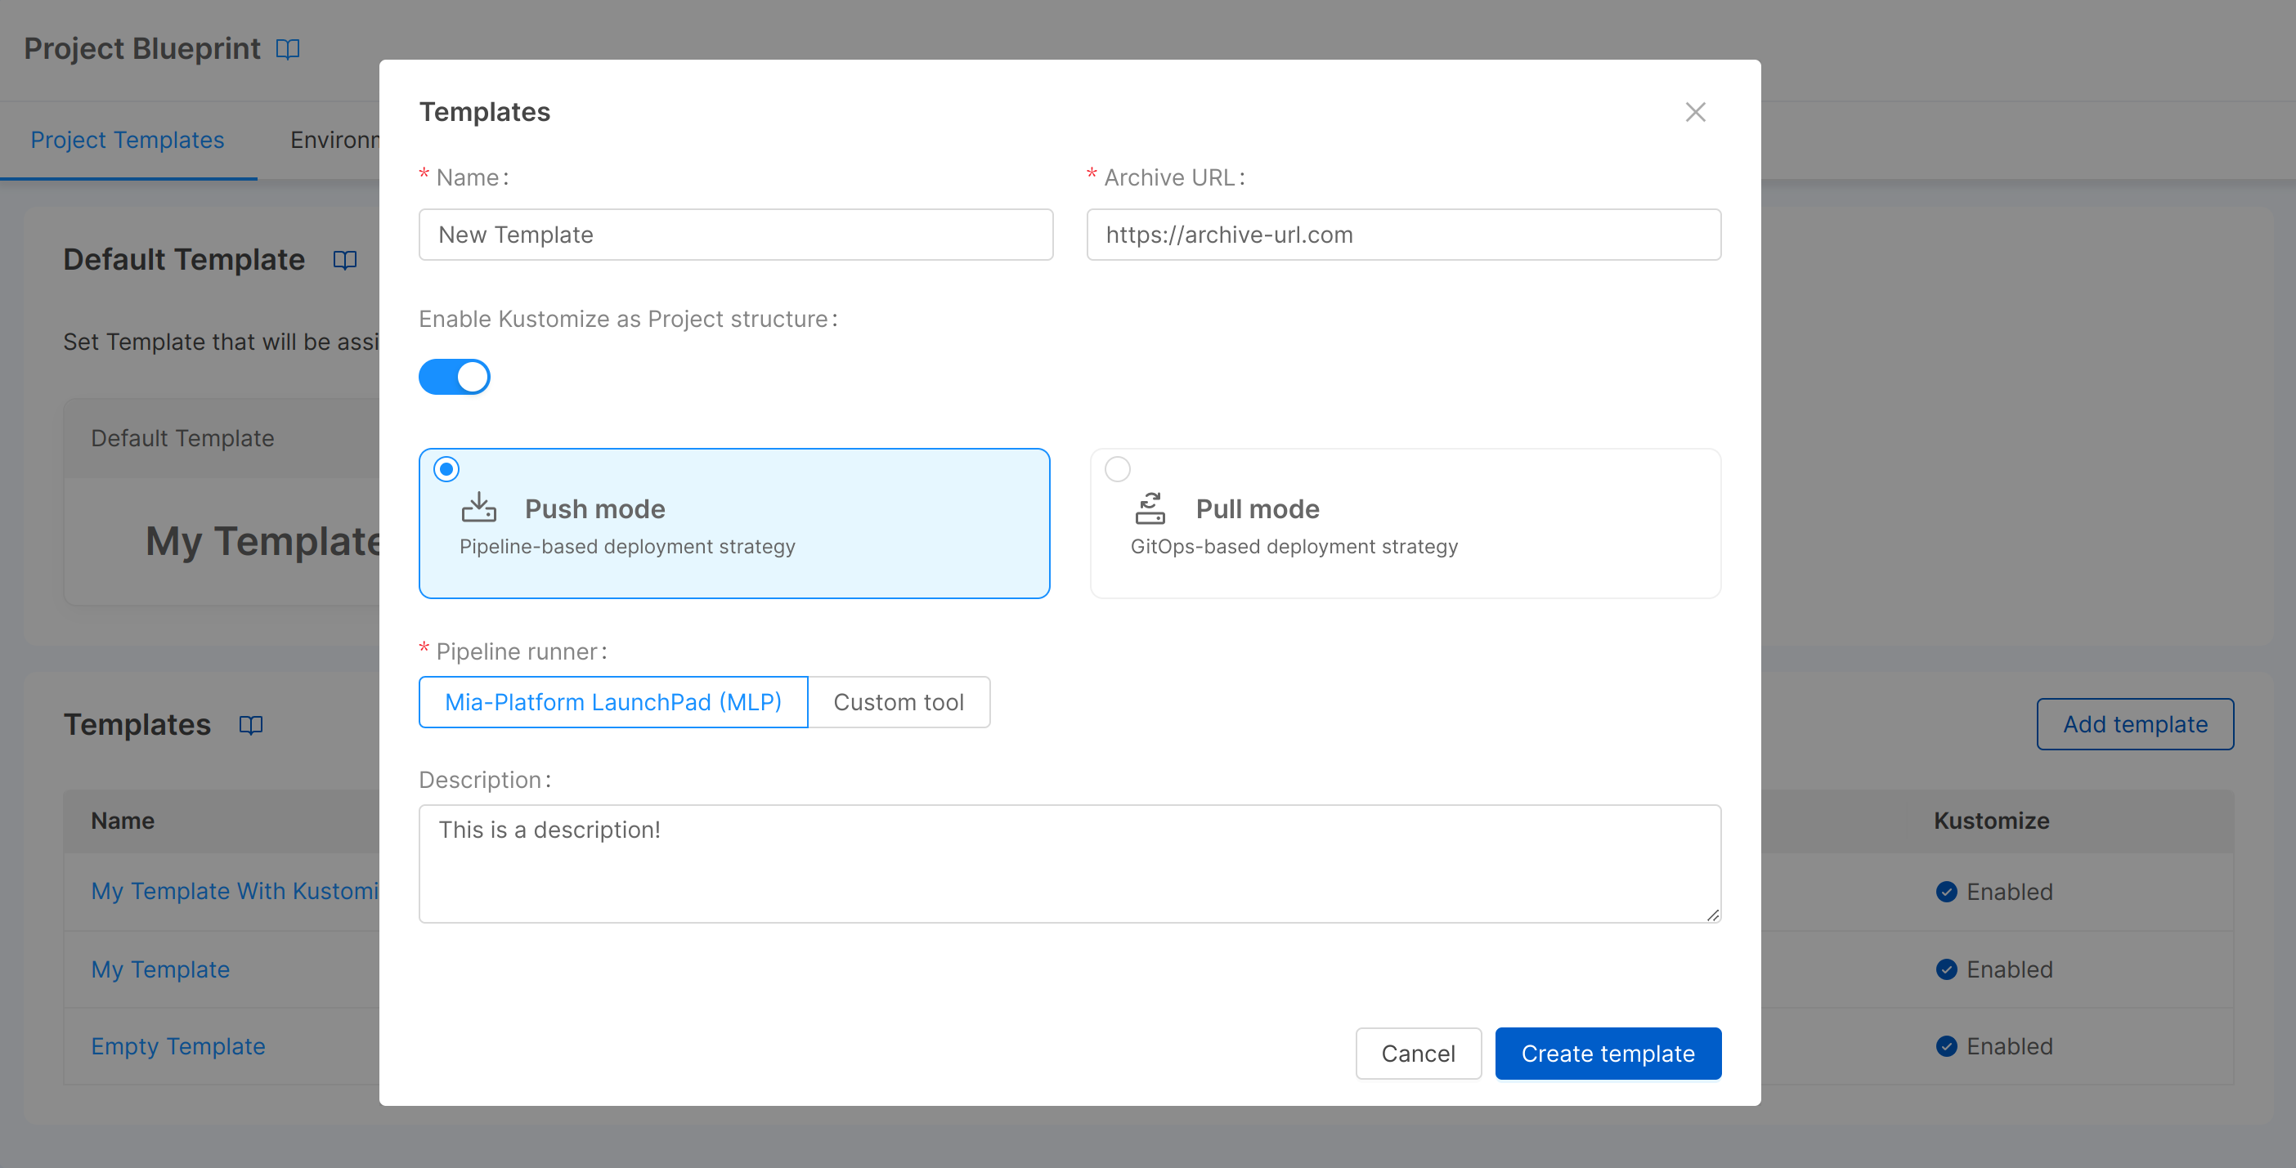
Task: Close the Templates dialog with X
Action: 1695,112
